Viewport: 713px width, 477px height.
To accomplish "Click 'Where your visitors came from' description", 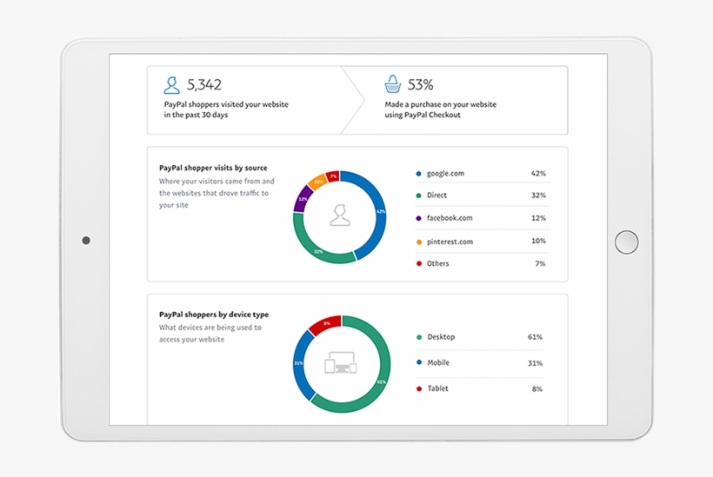I will pyautogui.click(x=217, y=193).
